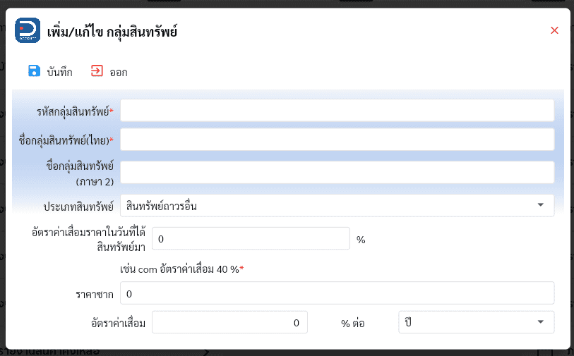Click the red exit arrow icon

[97, 71]
